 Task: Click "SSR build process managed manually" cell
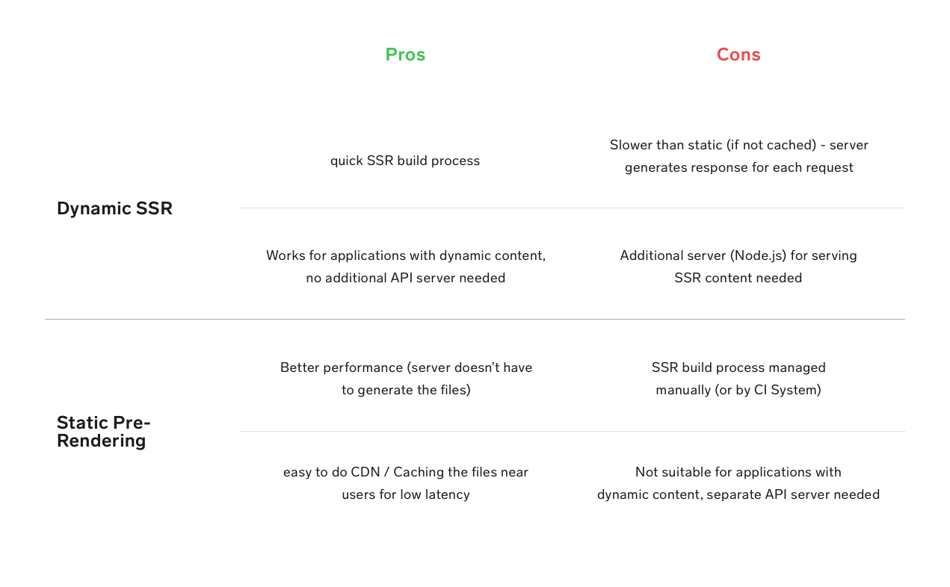tap(738, 378)
